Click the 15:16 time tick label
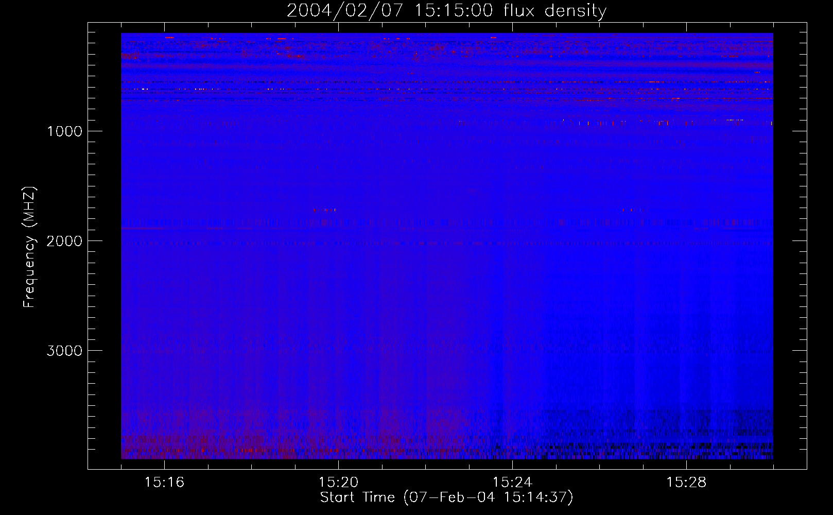 click(164, 483)
